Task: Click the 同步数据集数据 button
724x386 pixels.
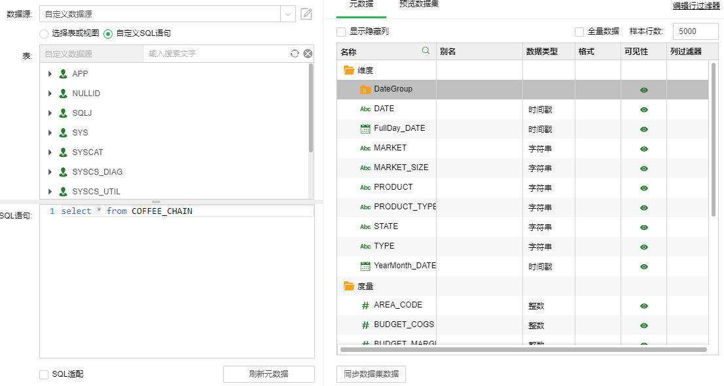Action: [x=371, y=374]
